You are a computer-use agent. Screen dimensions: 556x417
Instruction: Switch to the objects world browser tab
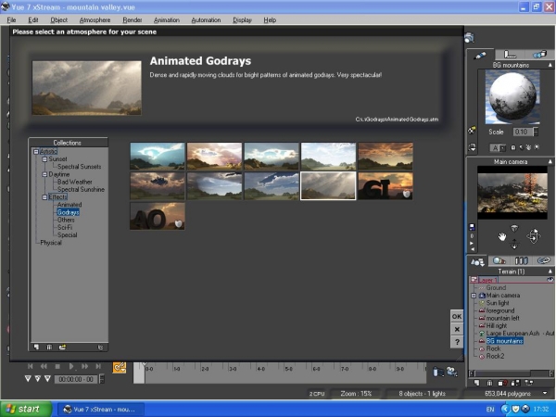click(x=477, y=261)
